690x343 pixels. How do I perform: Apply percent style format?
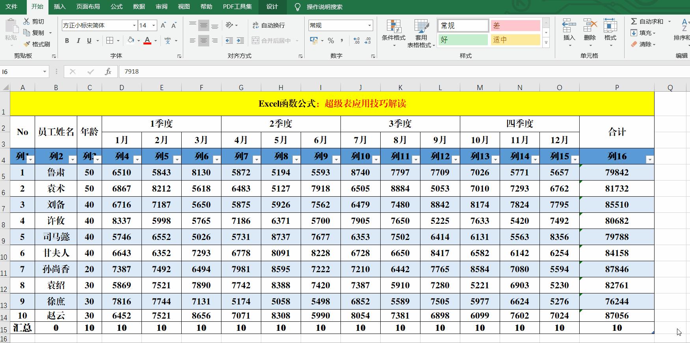pyautogui.click(x=331, y=41)
